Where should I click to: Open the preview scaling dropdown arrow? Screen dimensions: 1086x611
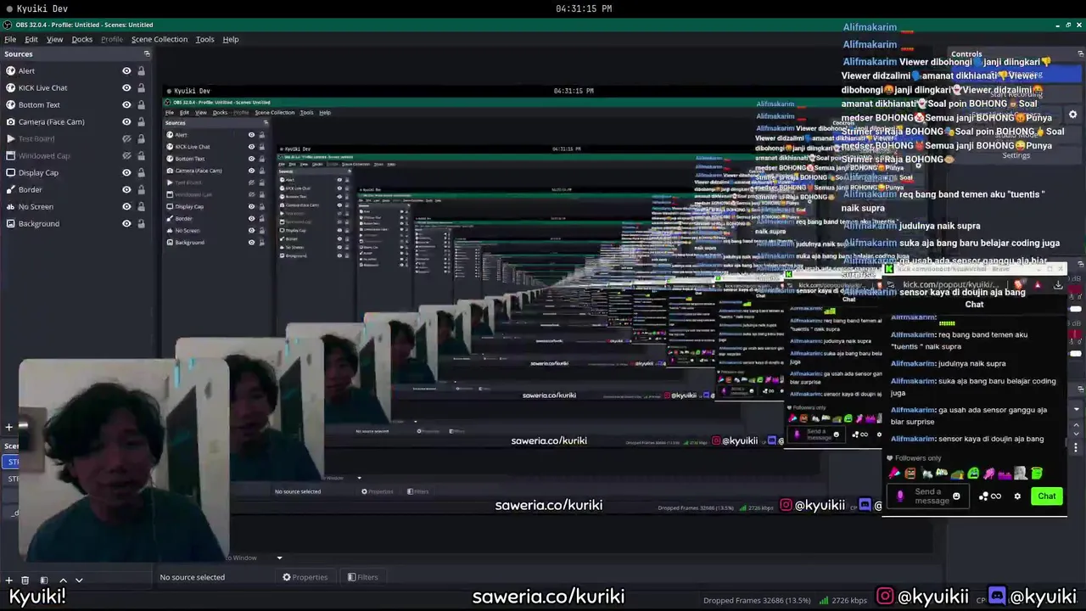pos(279,558)
